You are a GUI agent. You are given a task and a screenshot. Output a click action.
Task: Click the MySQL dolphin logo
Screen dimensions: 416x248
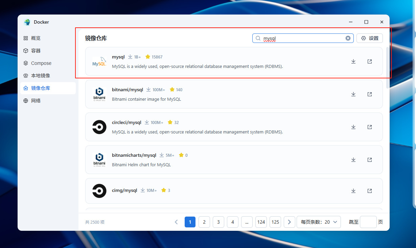(99, 61)
